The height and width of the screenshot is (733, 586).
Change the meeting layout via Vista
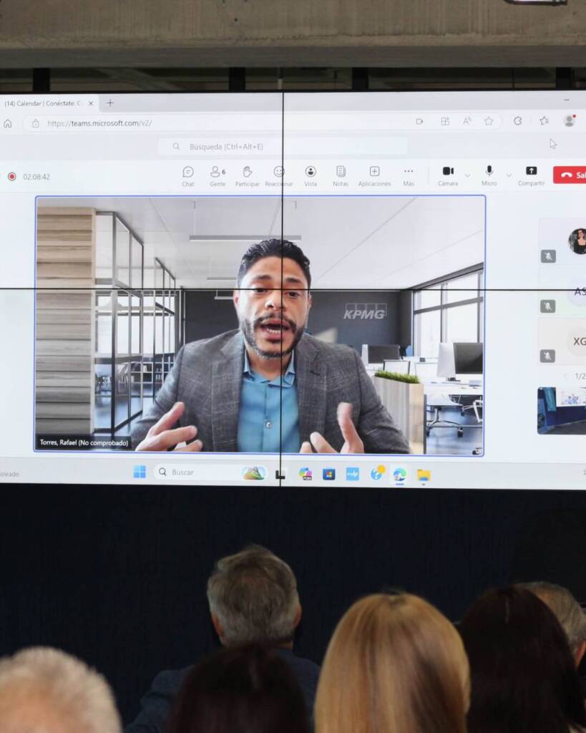coord(311,175)
